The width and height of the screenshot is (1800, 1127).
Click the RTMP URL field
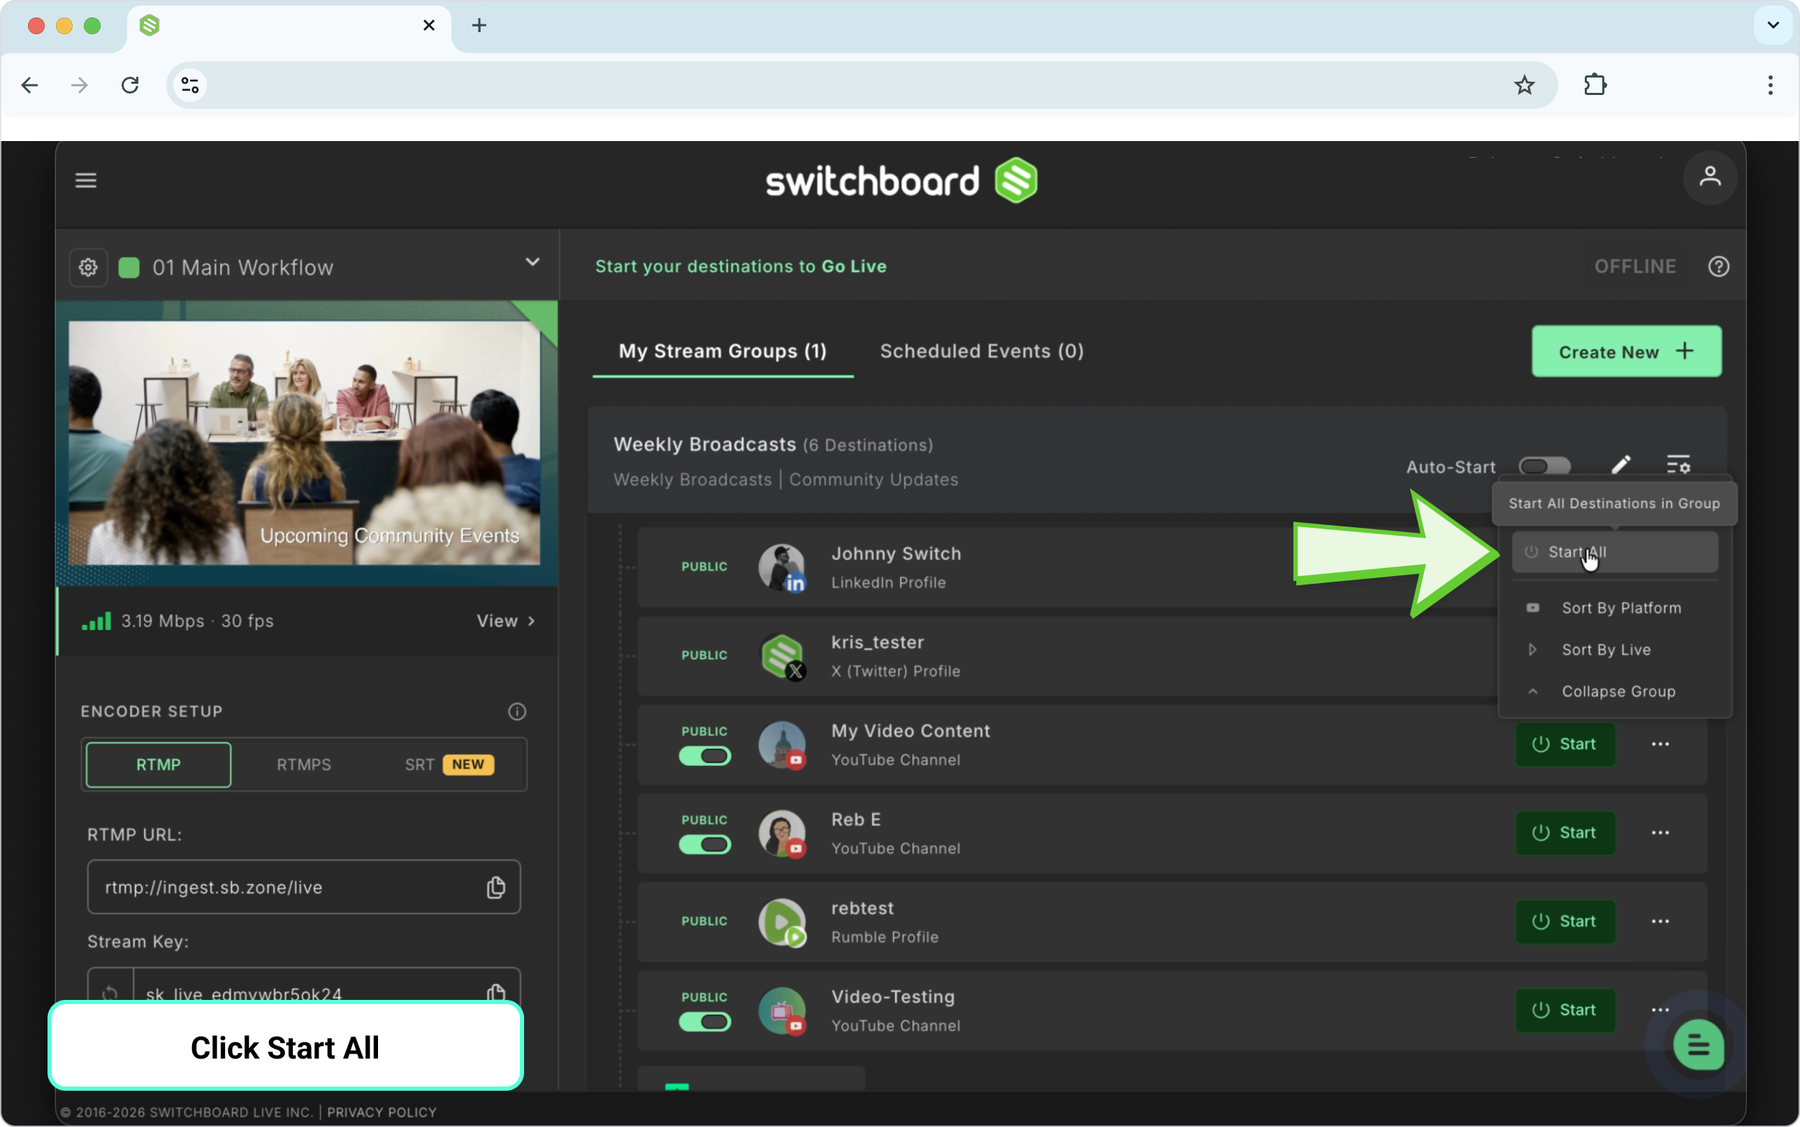(303, 887)
